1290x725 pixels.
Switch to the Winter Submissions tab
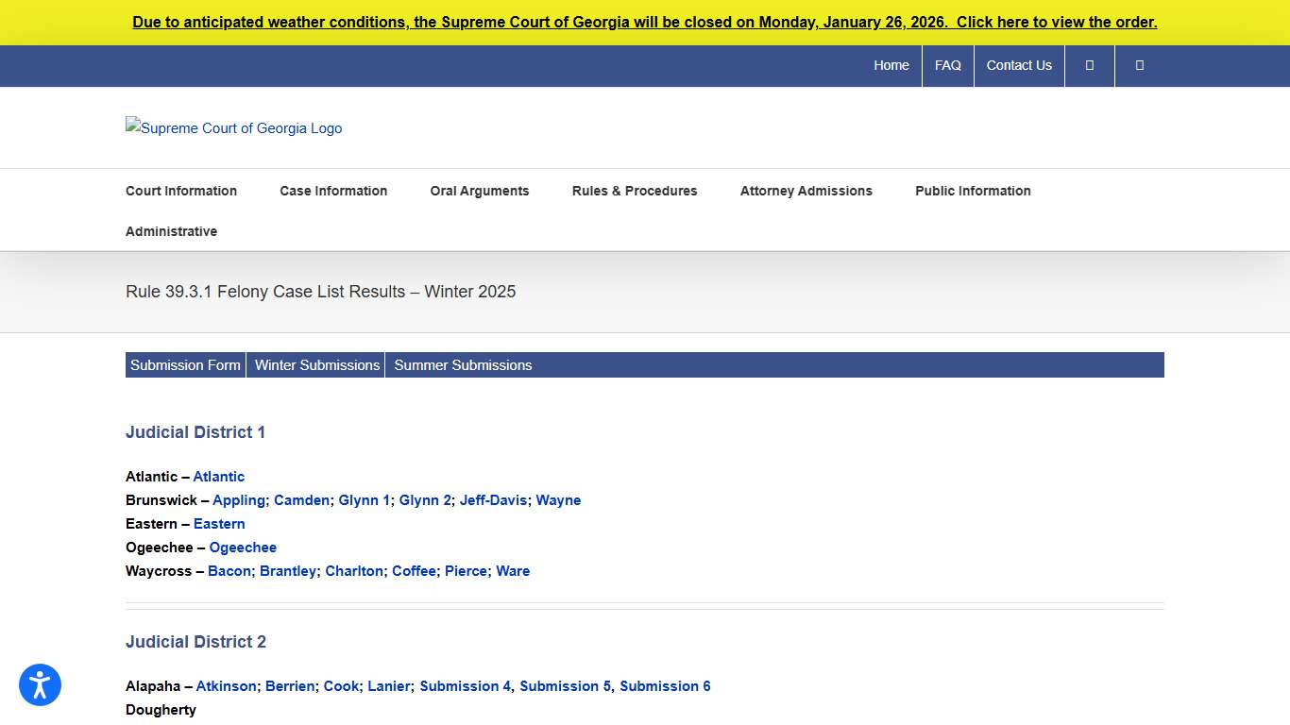point(316,364)
